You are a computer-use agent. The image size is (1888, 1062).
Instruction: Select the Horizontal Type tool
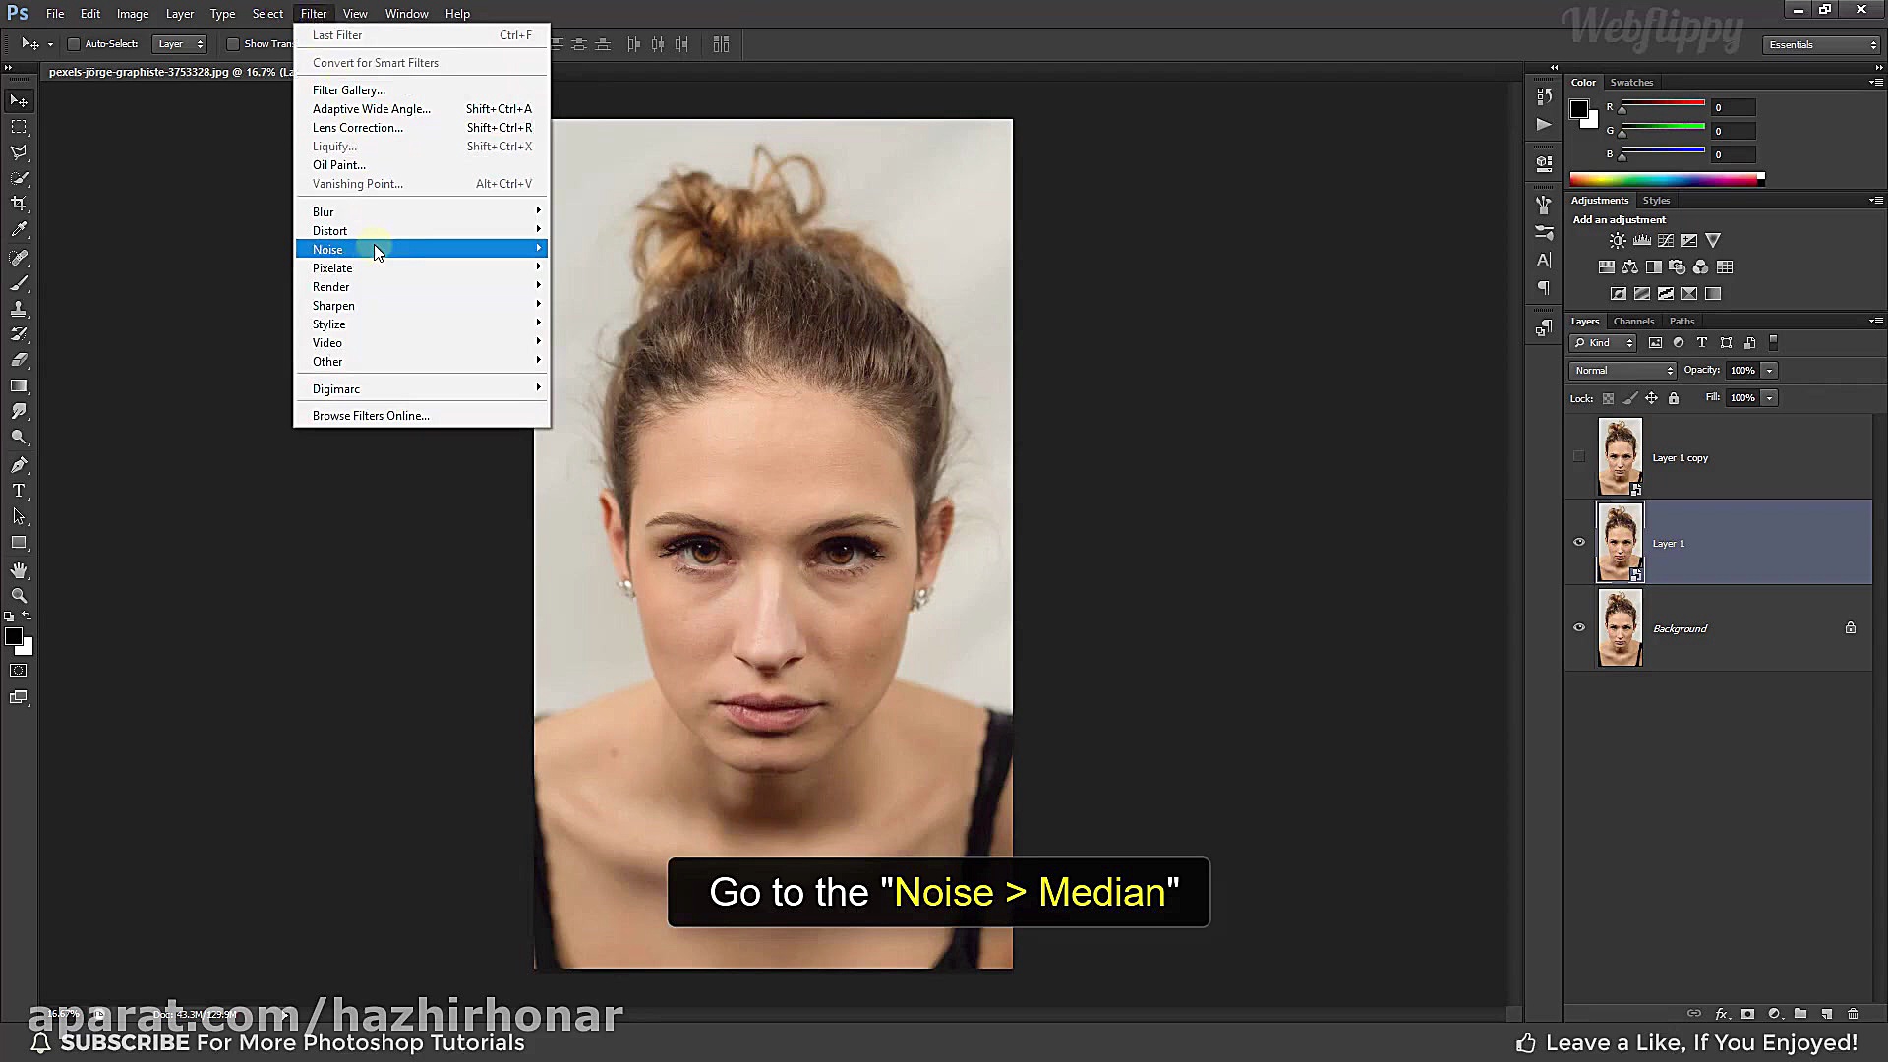[x=19, y=491]
